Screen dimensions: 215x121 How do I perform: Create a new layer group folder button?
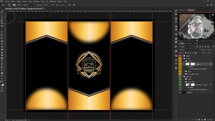click(x=205, y=120)
